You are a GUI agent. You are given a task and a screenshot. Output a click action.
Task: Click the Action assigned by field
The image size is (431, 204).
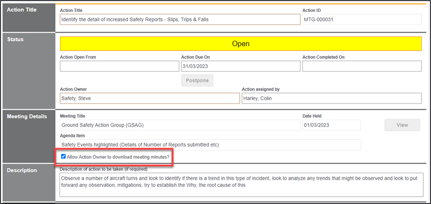331,98
